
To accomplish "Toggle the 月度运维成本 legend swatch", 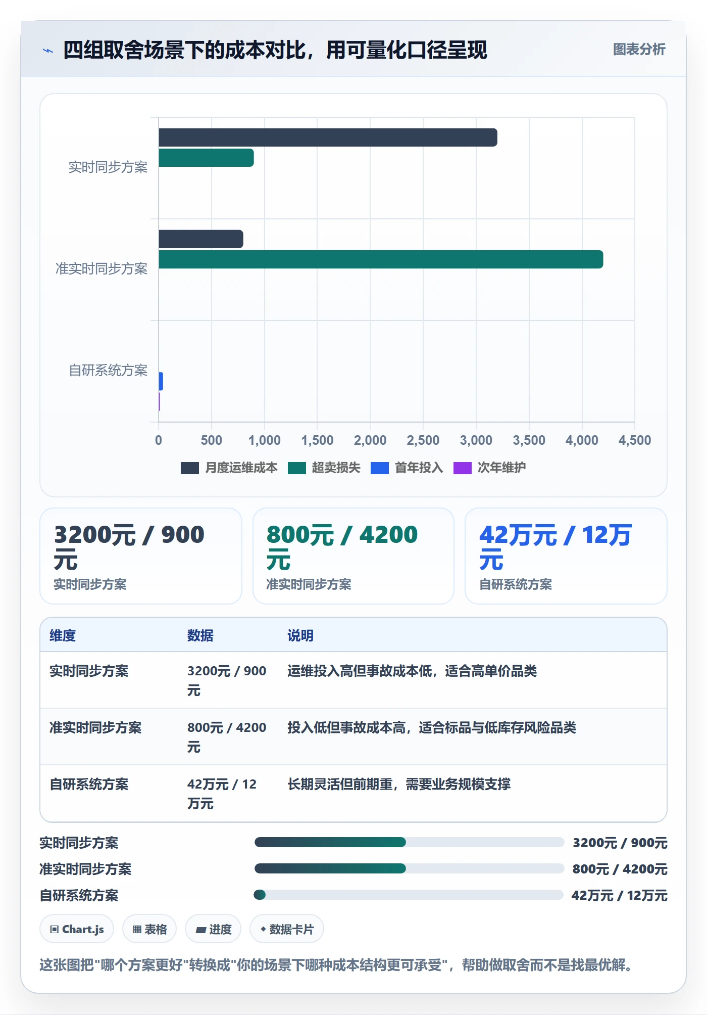I will (190, 468).
